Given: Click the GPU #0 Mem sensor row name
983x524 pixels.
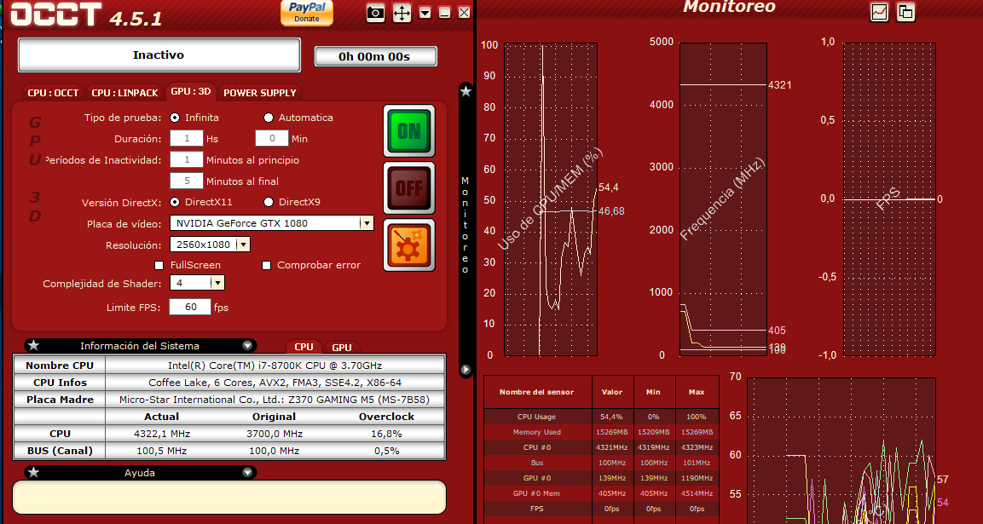Looking at the screenshot, I should (536, 493).
